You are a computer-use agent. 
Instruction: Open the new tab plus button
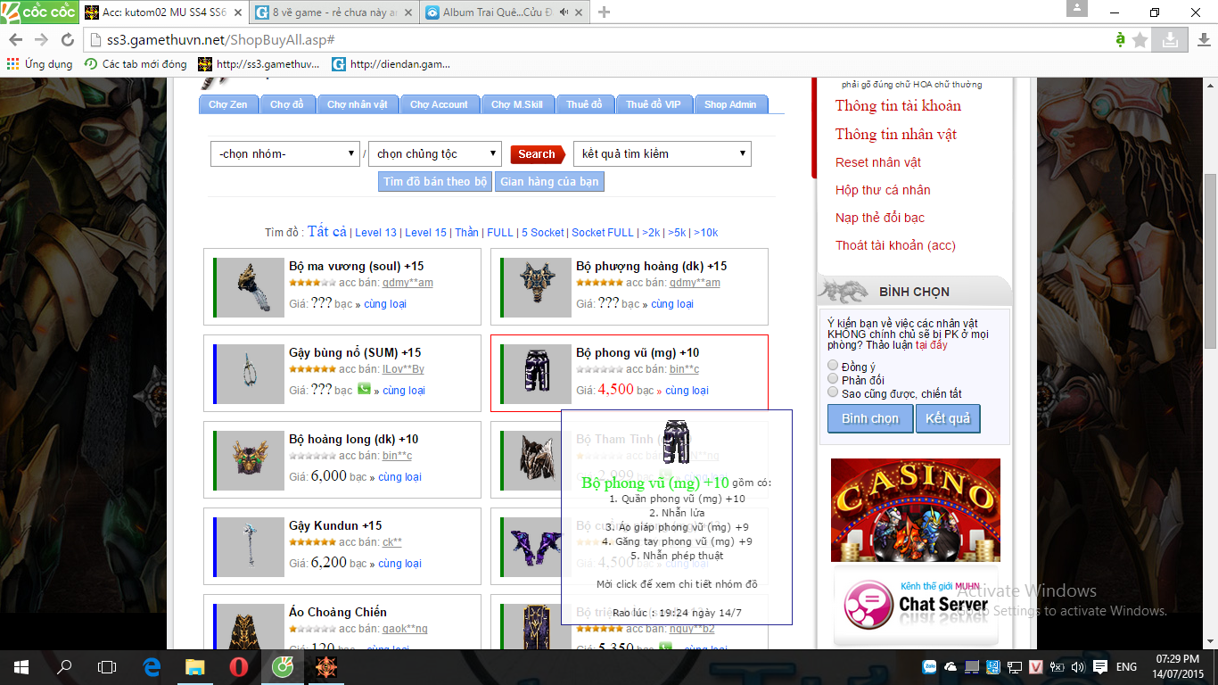point(604,12)
